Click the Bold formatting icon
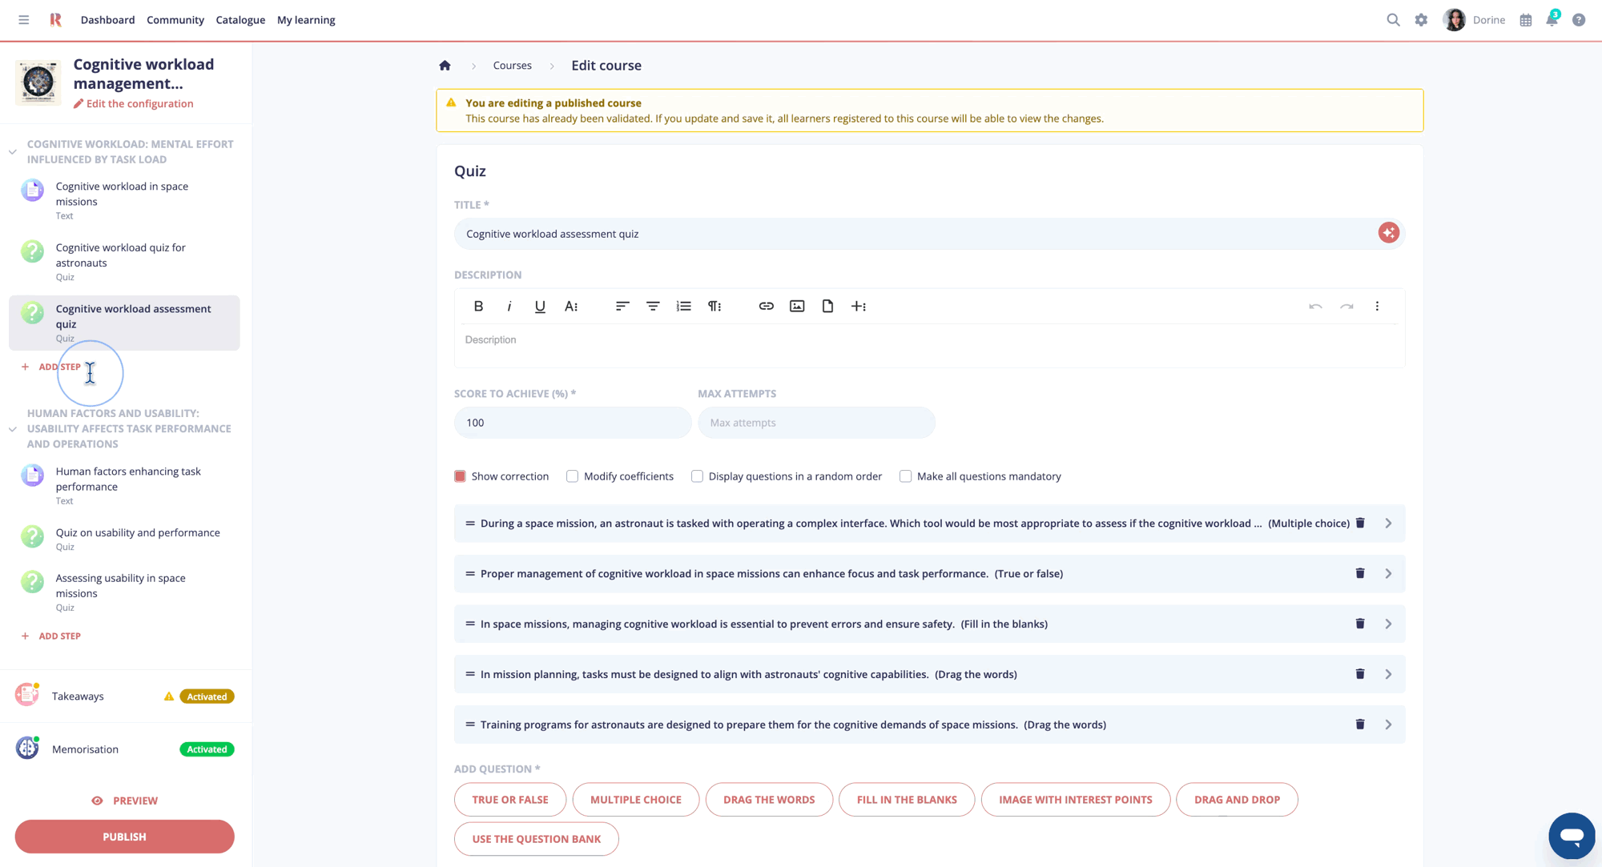This screenshot has width=1602, height=867. pos(478,306)
